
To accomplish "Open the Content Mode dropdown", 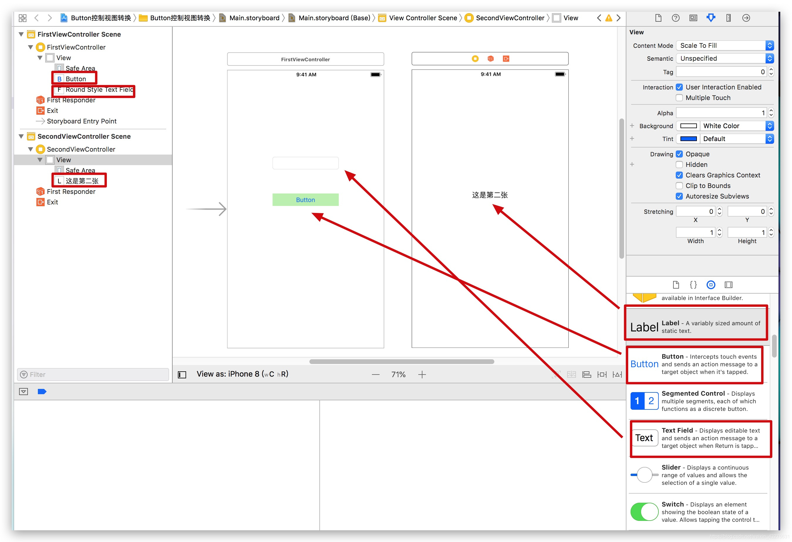I will point(724,45).
